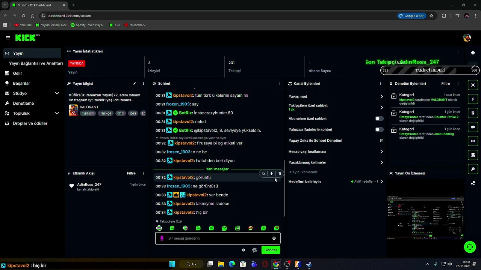
Task: Open Yayıncı Paneli | Kick bookmark
Action: 51,25
